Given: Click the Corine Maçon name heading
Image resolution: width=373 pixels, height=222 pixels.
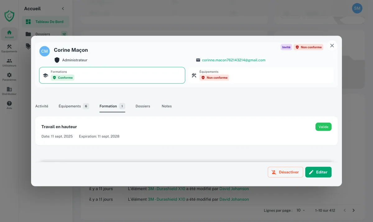Looking at the screenshot, I should tap(71, 50).
